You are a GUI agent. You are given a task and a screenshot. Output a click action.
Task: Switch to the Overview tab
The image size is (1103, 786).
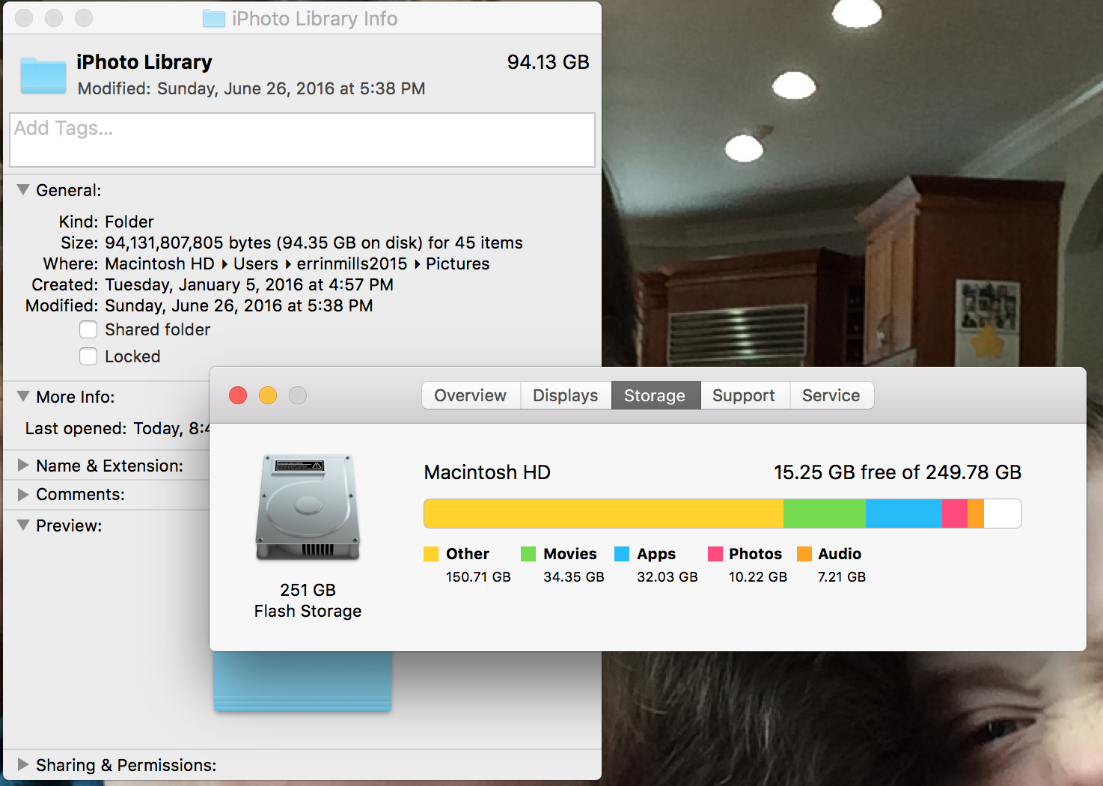coord(471,395)
